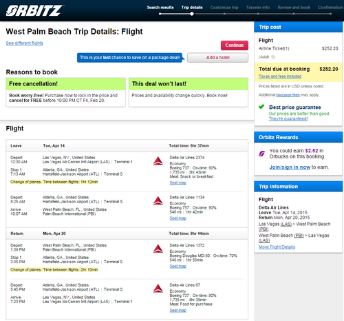Click Delta logo beside flight 67

158,289
